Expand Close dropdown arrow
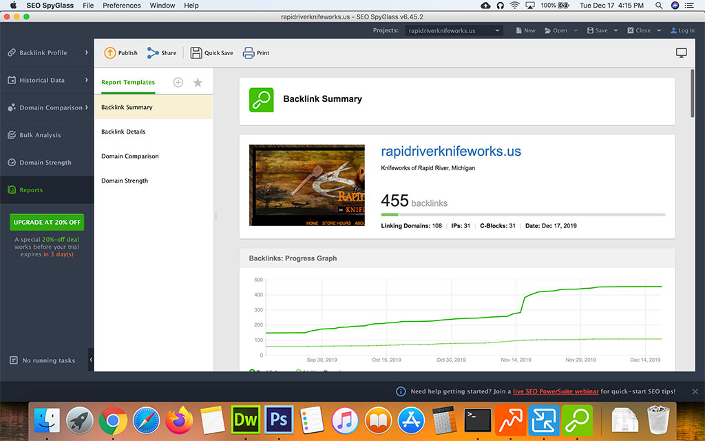 click(659, 30)
